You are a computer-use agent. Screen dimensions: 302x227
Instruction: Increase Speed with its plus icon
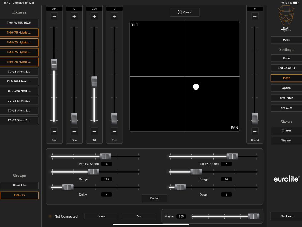[255, 16]
